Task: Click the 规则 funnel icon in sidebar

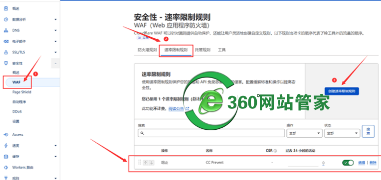Action: (6, 178)
